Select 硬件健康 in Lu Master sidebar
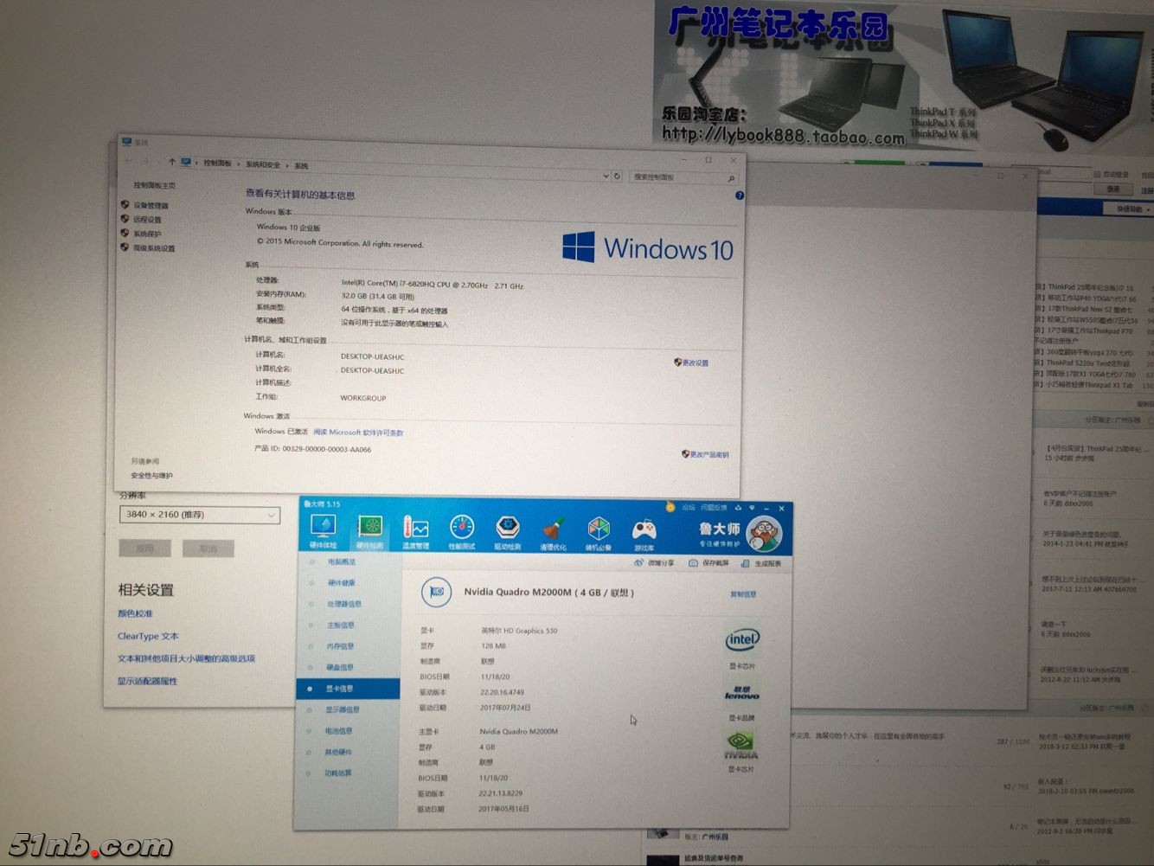 point(342,583)
